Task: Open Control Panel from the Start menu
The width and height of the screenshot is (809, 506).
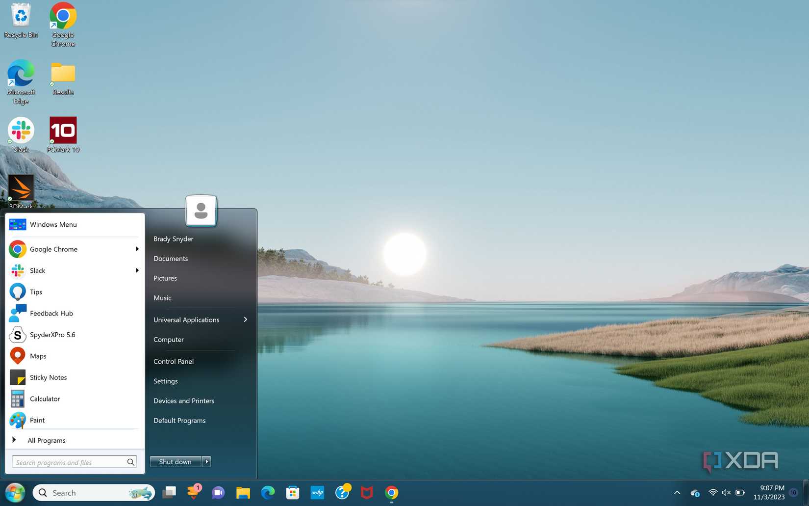Action: pyautogui.click(x=173, y=361)
